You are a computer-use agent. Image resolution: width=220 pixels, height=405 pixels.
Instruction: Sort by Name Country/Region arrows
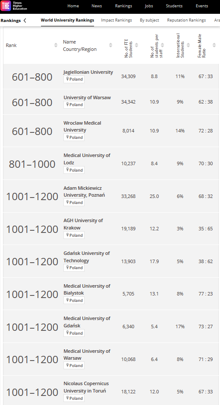110,45
